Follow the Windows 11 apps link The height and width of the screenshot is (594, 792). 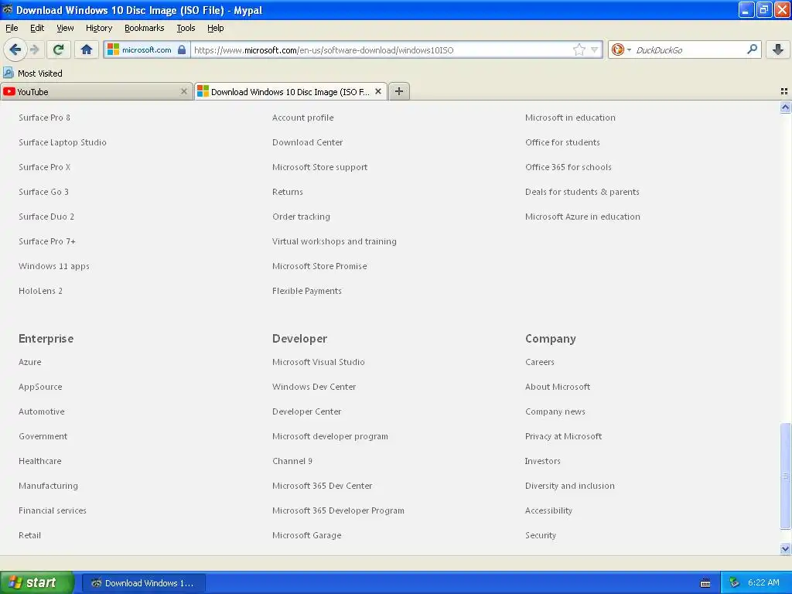click(x=54, y=266)
